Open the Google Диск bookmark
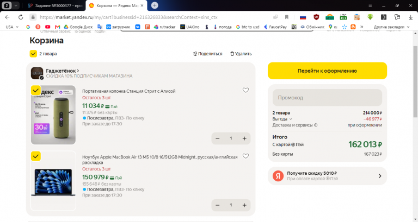The height and width of the screenshot is (222, 418). [78, 27]
